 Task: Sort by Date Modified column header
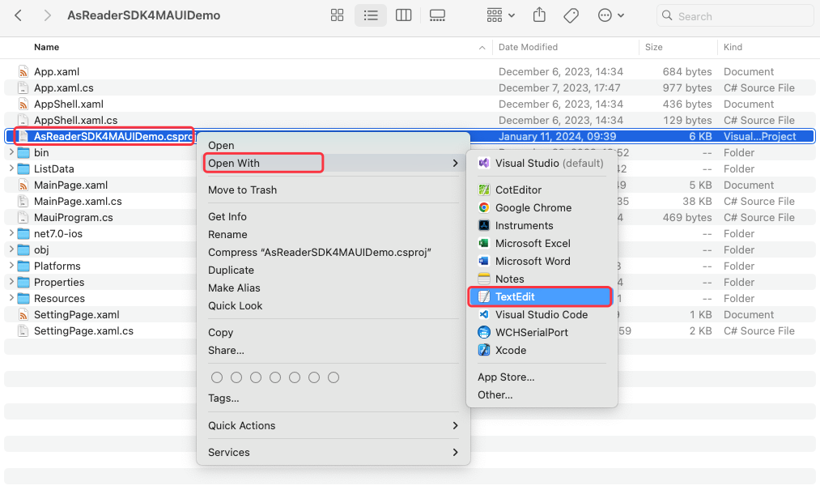(x=528, y=47)
